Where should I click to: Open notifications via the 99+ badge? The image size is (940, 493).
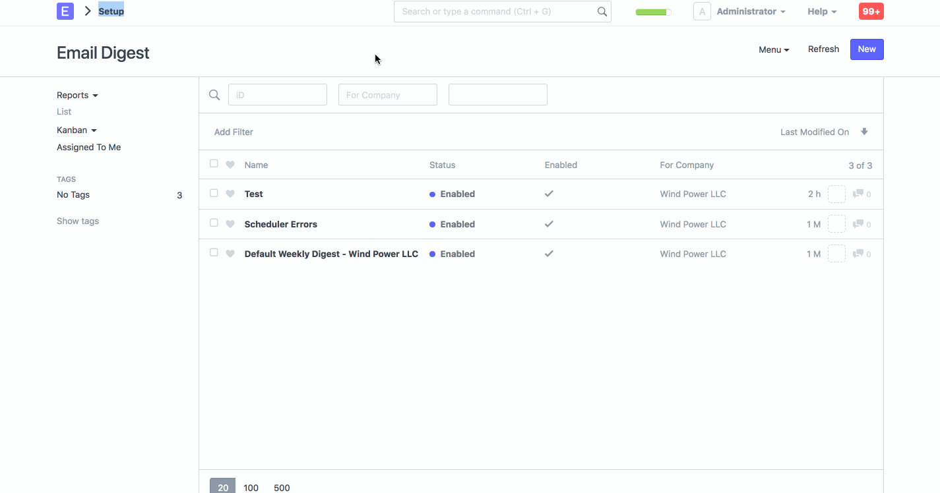tap(871, 11)
